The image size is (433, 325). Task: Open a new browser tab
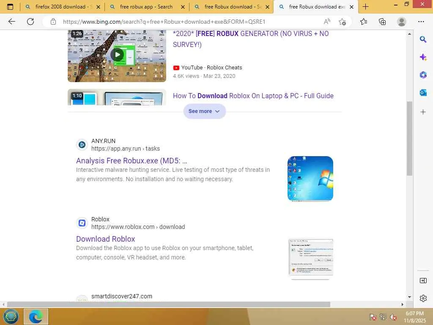tap(366, 7)
